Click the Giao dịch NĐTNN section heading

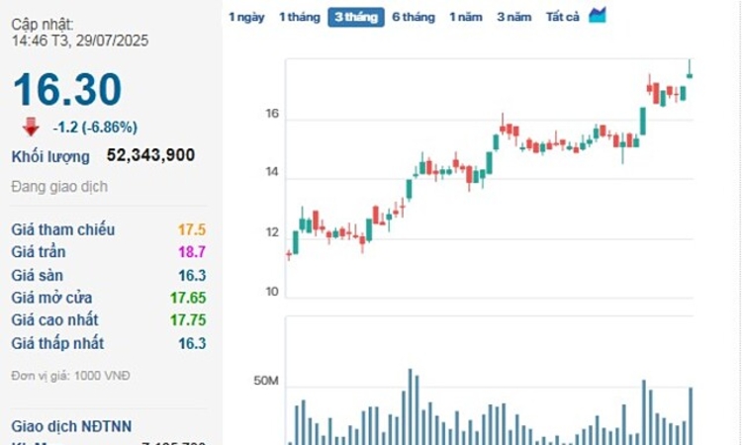69,427
